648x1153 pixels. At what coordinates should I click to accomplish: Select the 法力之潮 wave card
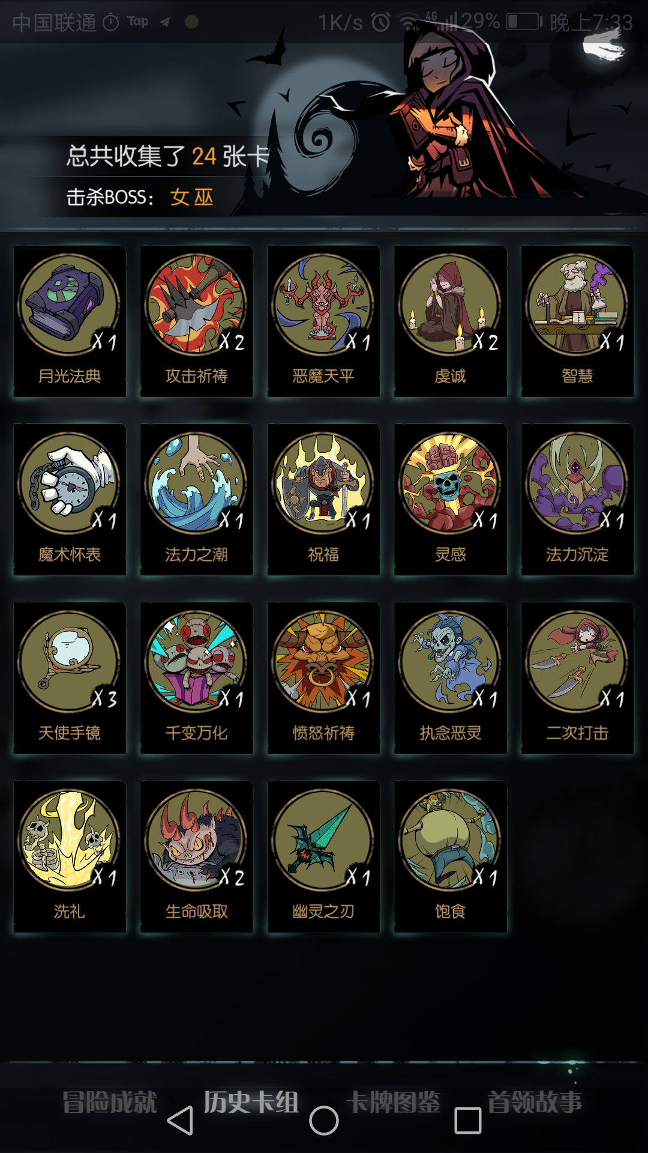coord(196,500)
